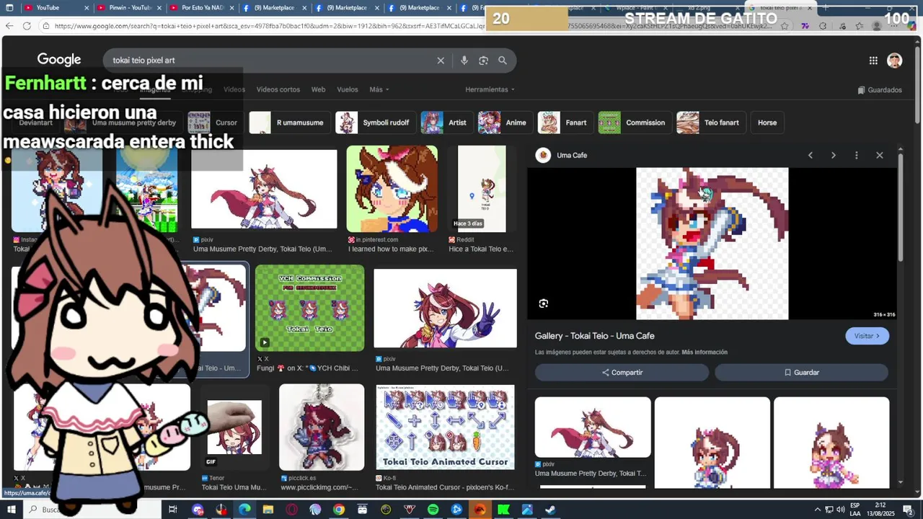Image resolution: width=923 pixels, height=519 pixels.
Task: Filter by R umamusume chip
Action: tap(289, 123)
